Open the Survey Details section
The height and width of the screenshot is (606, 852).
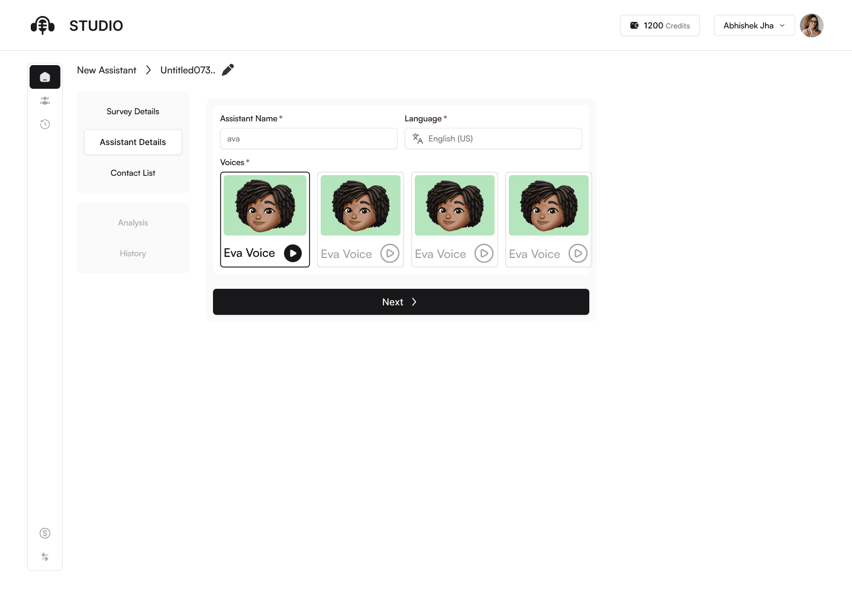(x=133, y=111)
